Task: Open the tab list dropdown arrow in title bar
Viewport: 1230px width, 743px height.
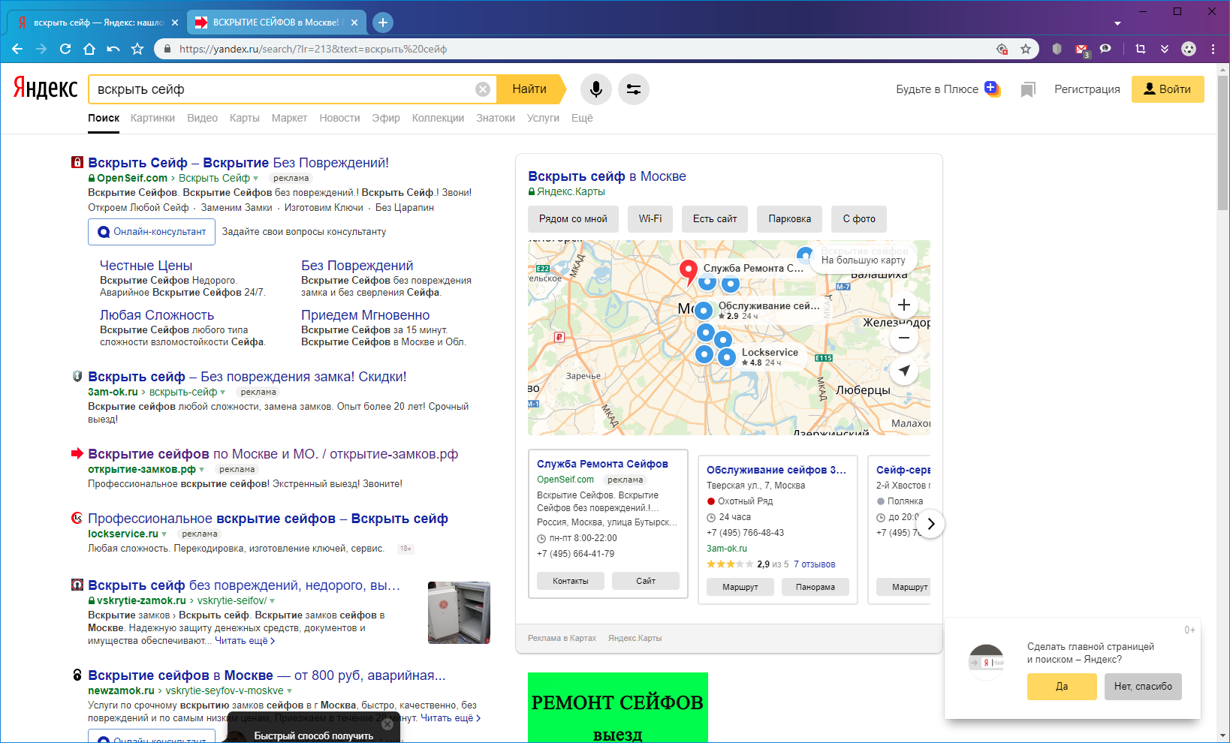Action: tap(1117, 23)
